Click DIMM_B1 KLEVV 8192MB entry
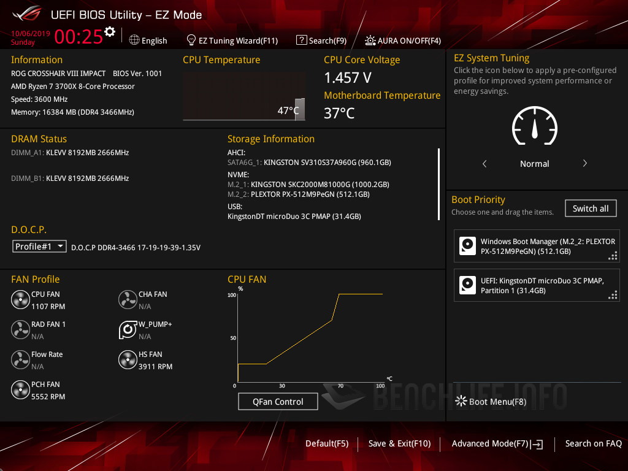 click(x=70, y=178)
